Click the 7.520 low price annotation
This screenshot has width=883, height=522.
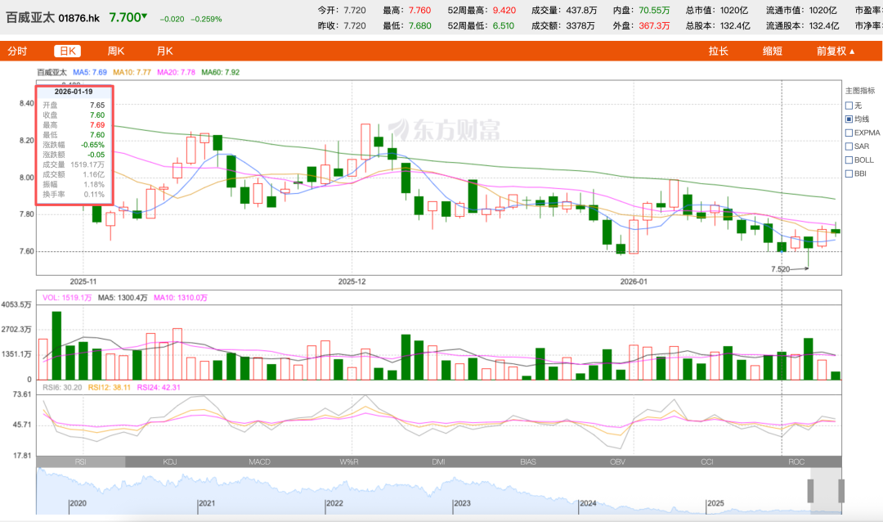[781, 269]
